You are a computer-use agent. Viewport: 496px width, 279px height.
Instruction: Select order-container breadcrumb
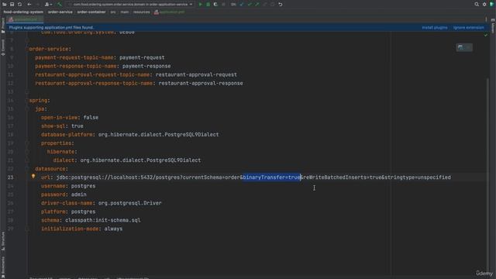coord(91,12)
